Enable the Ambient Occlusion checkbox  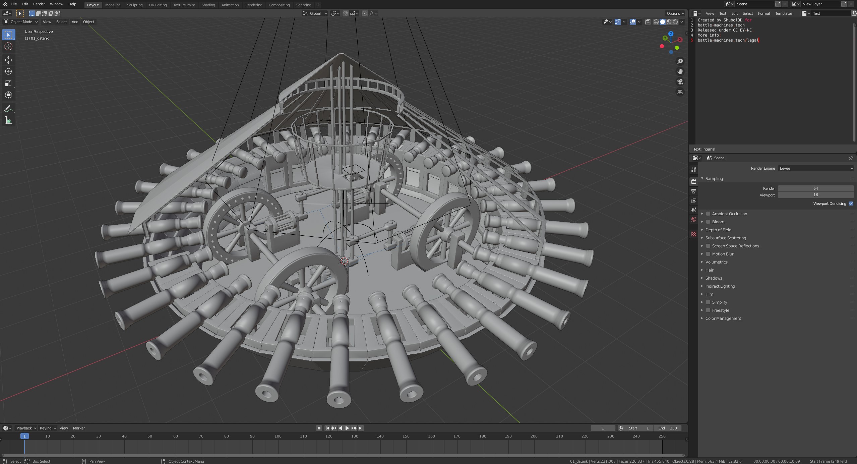tap(708, 214)
